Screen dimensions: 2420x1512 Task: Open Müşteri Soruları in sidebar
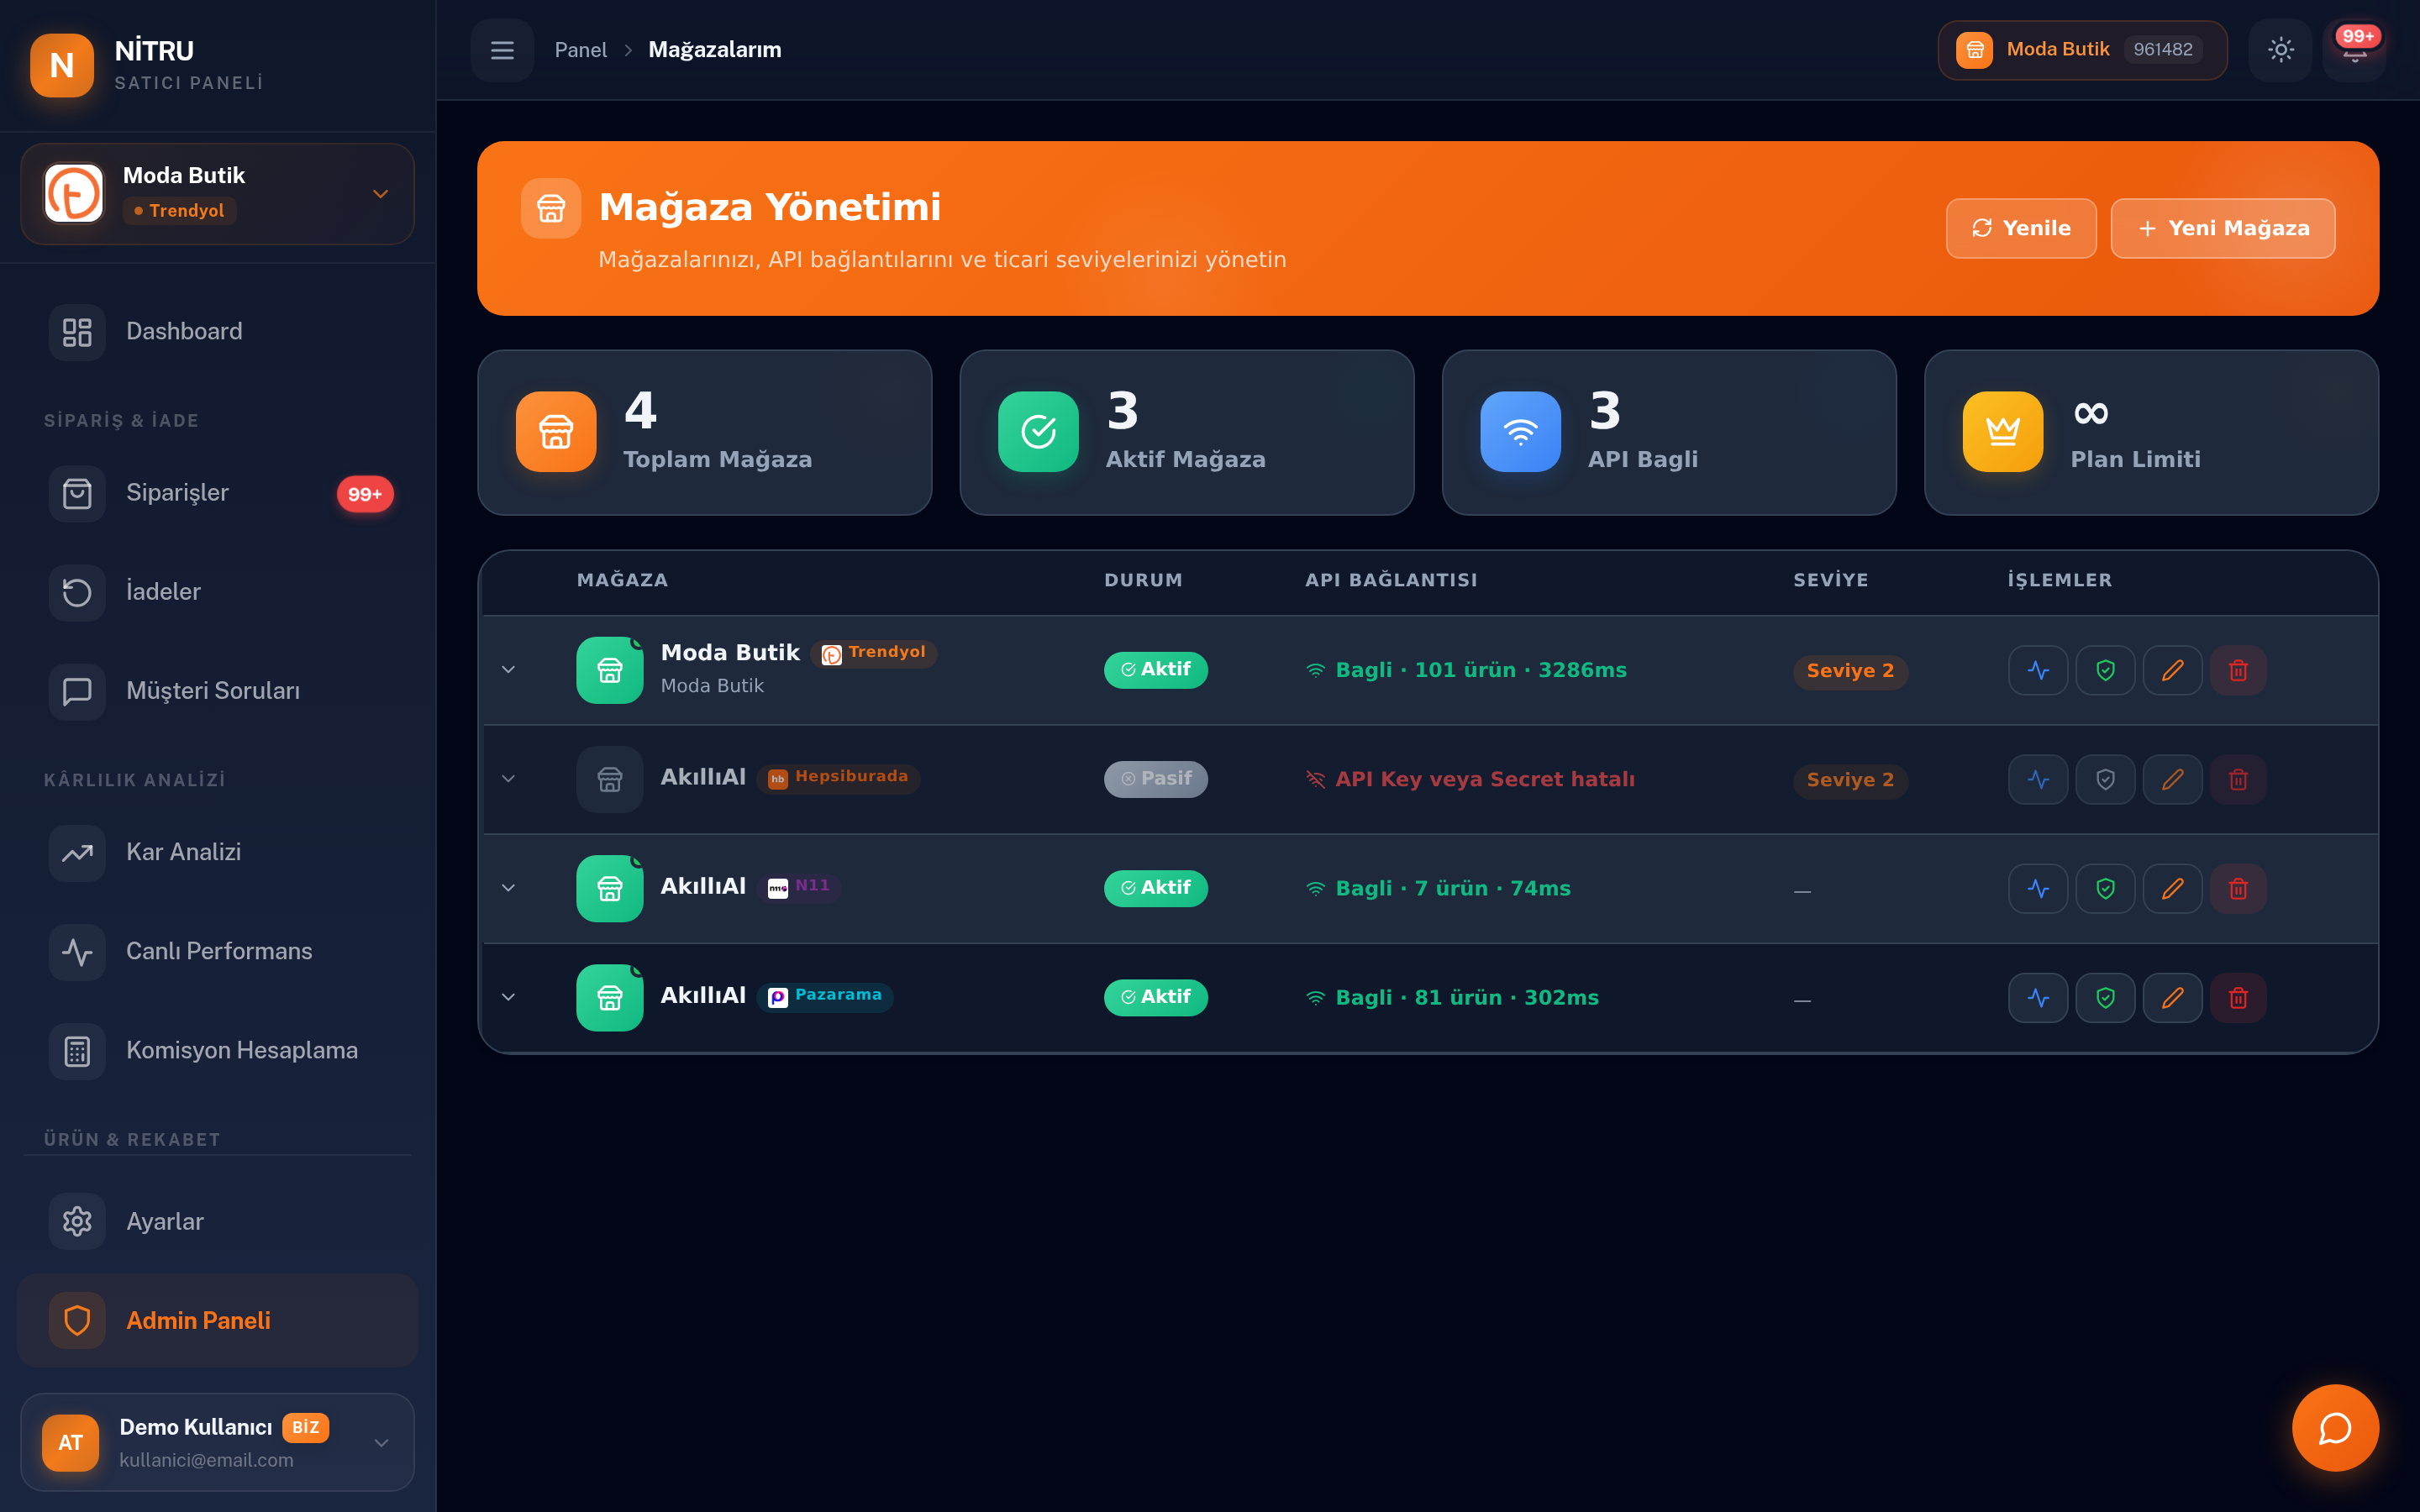[217, 691]
